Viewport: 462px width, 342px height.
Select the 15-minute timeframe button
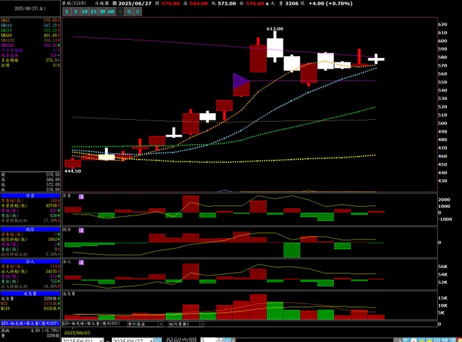pyautogui.click(x=94, y=11)
